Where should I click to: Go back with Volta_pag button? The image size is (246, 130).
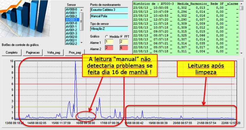[x=54, y=53]
